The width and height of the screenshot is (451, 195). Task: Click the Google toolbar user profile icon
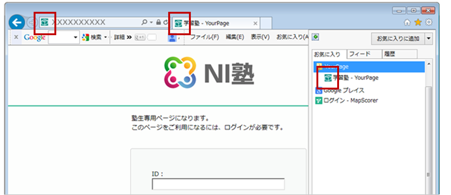172,38
